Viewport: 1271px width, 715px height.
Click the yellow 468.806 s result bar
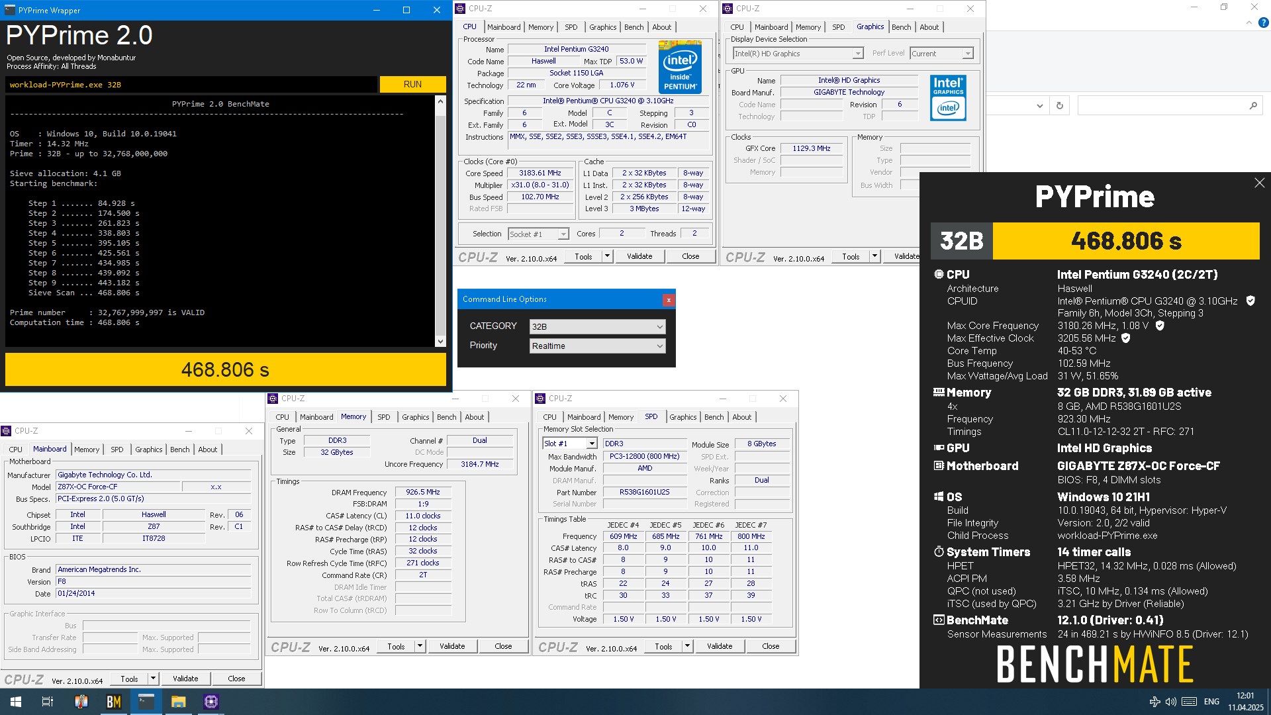(x=226, y=369)
